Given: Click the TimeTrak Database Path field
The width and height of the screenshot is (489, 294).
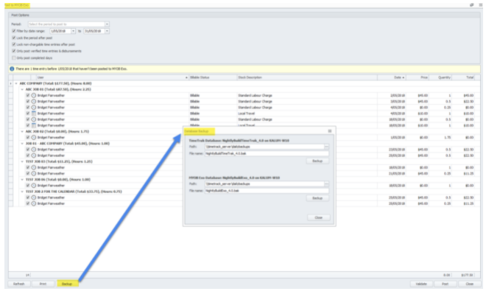Looking at the screenshot, I should pyautogui.click(x=264, y=147).
